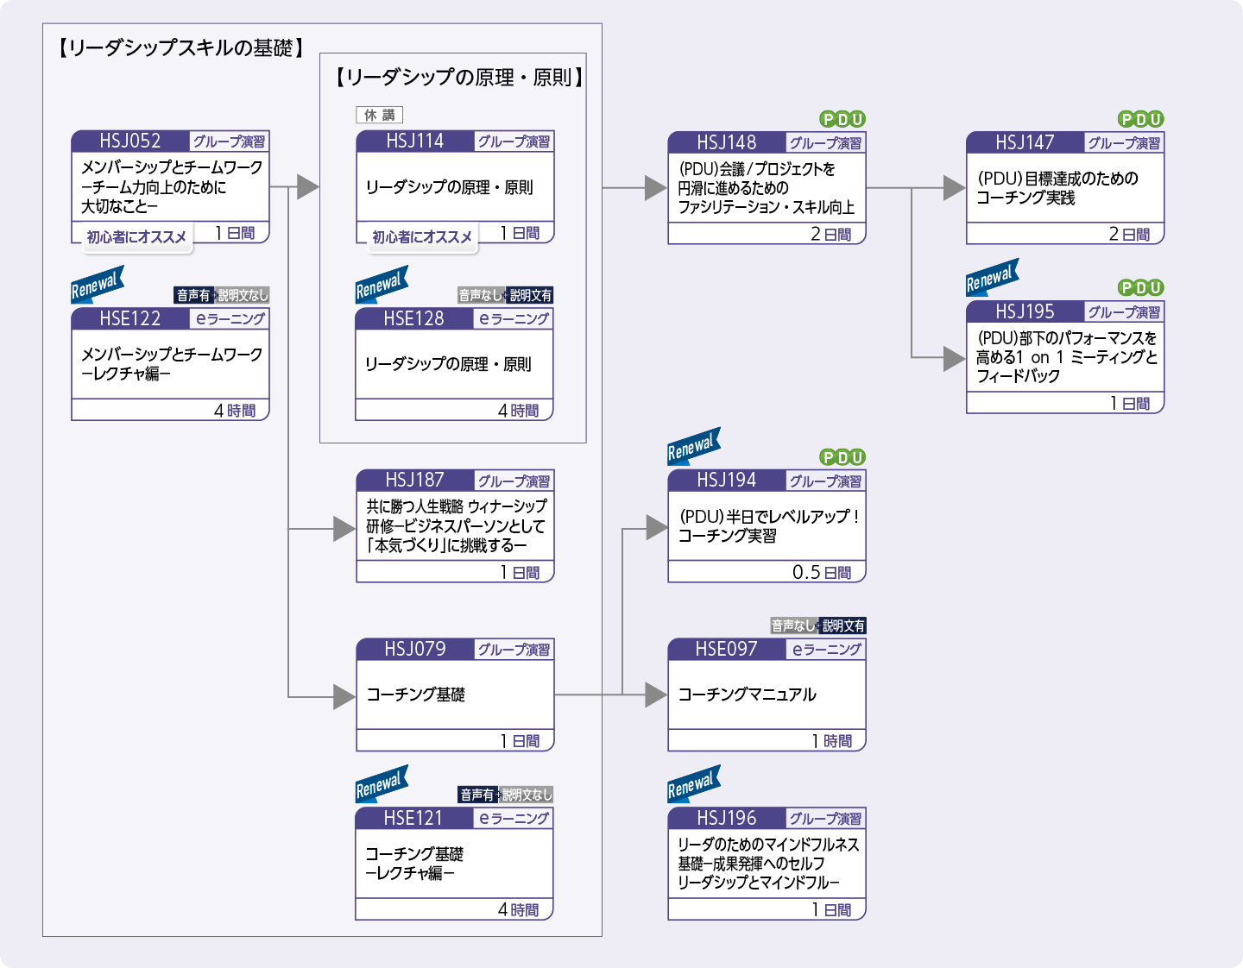Image resolution: width=1243 pixels, height=968 pixels.
Task: Click the PDU badge above HSJ194
Action: (x=842, y=457)
